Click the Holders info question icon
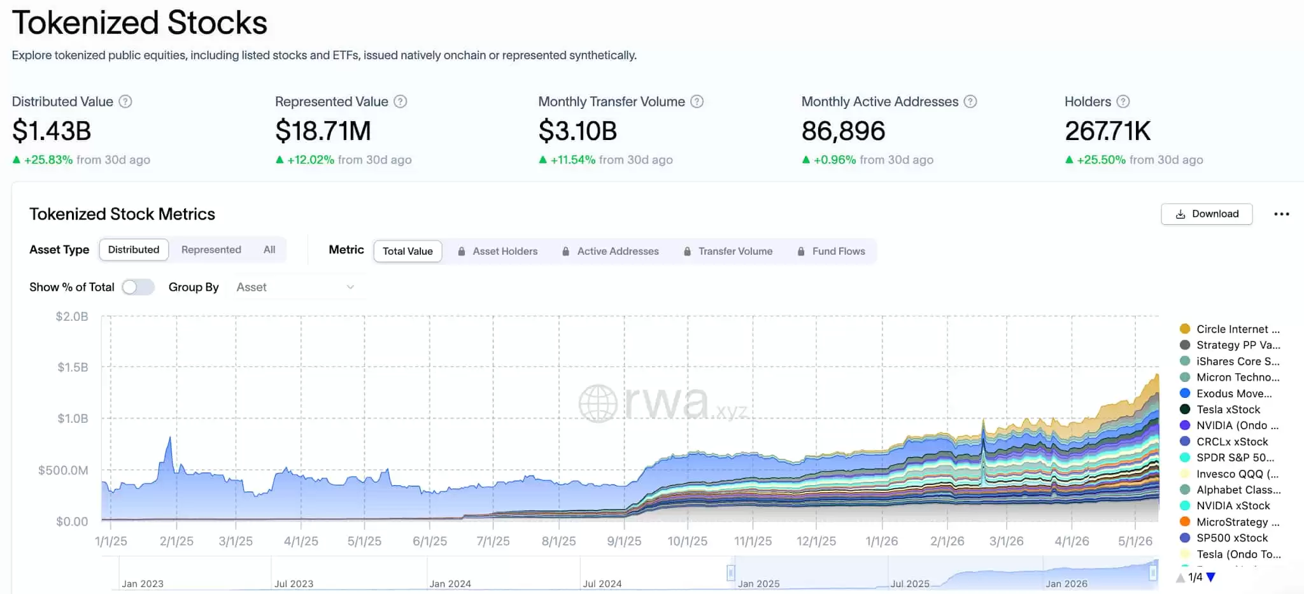 (1123, 102)
